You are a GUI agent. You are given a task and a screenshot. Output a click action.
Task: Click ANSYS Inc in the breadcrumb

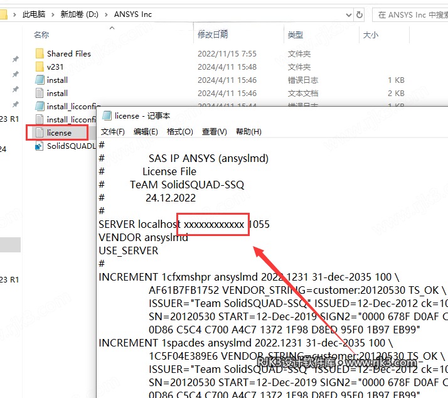tap(133, 14)
